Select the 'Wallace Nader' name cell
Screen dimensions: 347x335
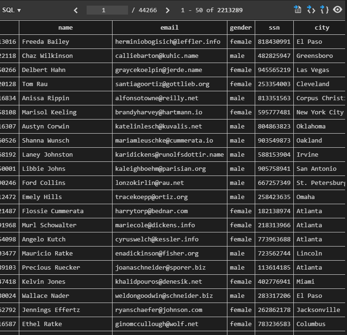click(x=65, y=295)
